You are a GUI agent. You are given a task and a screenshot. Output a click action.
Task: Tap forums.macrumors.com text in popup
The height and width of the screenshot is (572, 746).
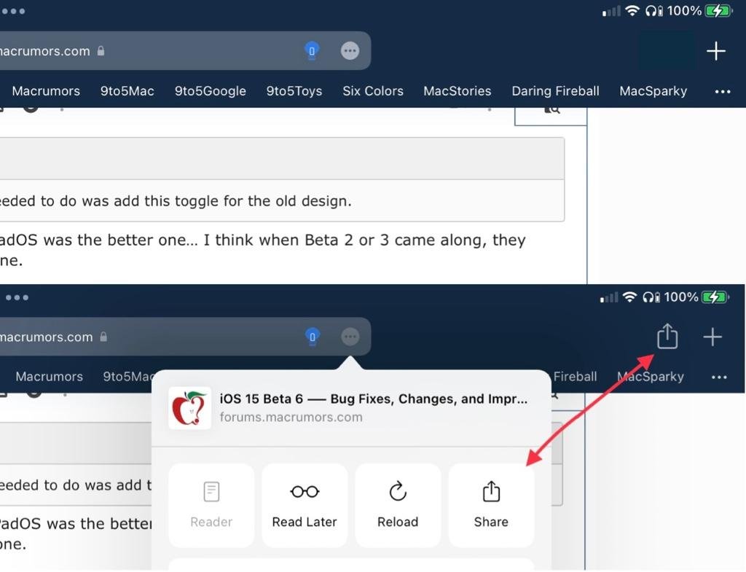[291, 418]
